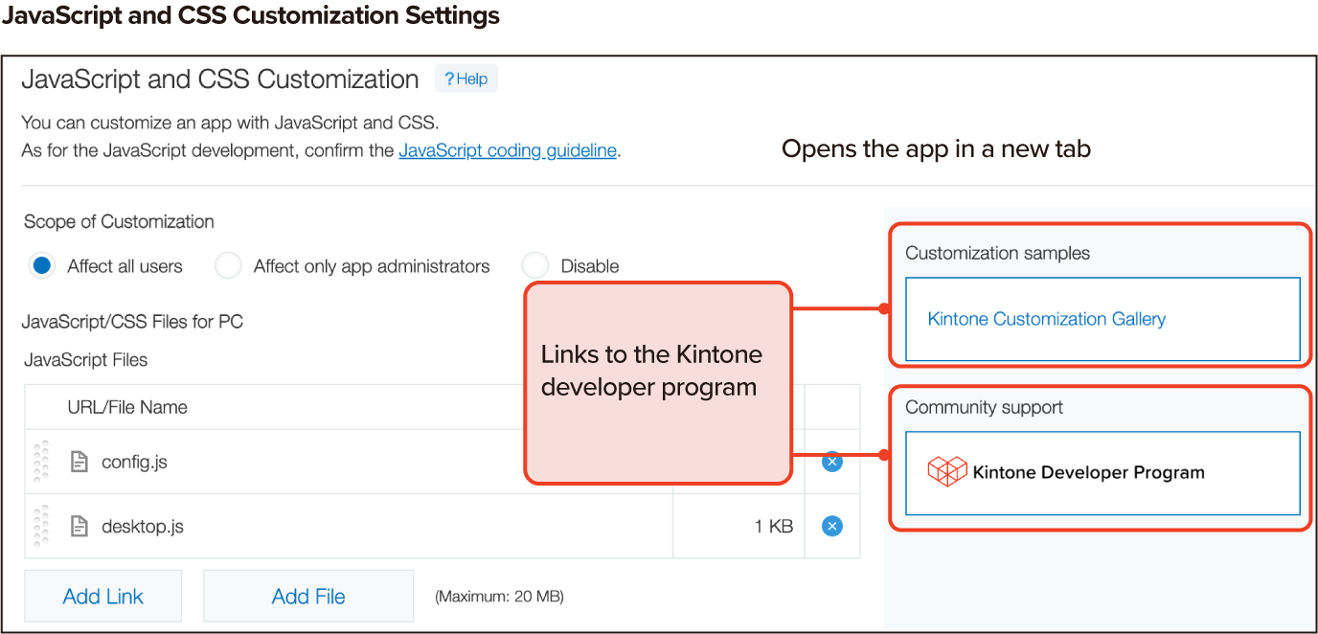Set customization scope to Disable

[535, 266]
